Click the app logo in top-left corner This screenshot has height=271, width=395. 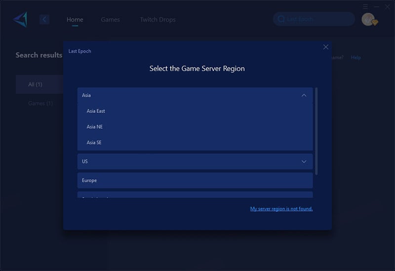20,19
